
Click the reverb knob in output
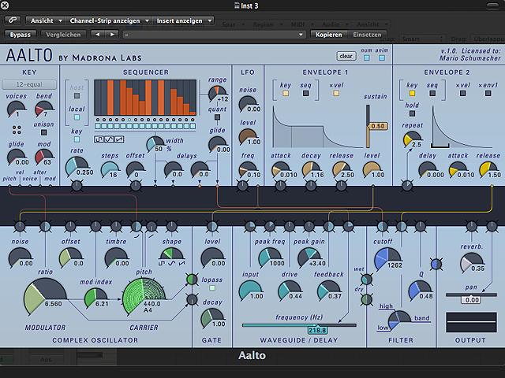[472, 262]
